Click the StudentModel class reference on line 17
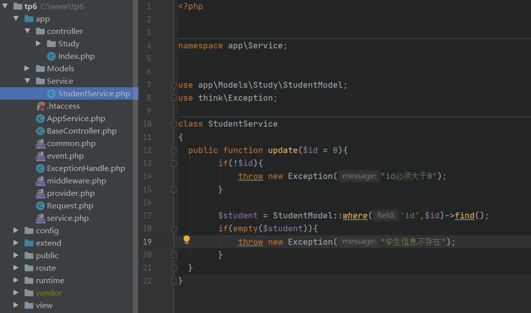Image resolution: width=531 pixels, height=313 pixels. [303, 215]
